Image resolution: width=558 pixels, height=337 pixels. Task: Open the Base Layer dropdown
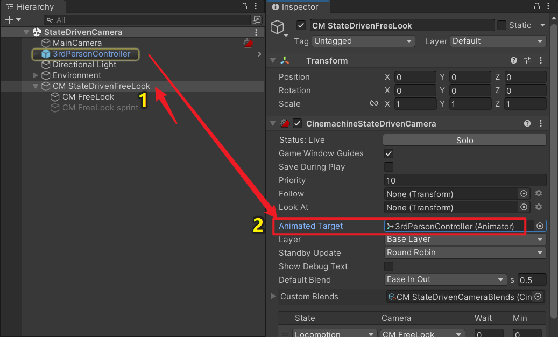tap(465, 239)
